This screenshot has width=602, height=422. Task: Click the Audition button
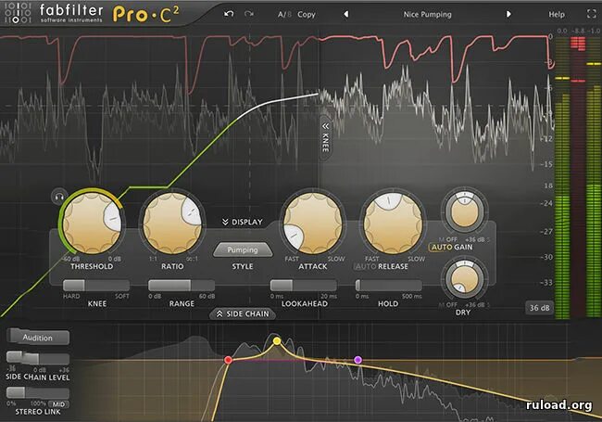pyautogui.click(x=38, y=337)
